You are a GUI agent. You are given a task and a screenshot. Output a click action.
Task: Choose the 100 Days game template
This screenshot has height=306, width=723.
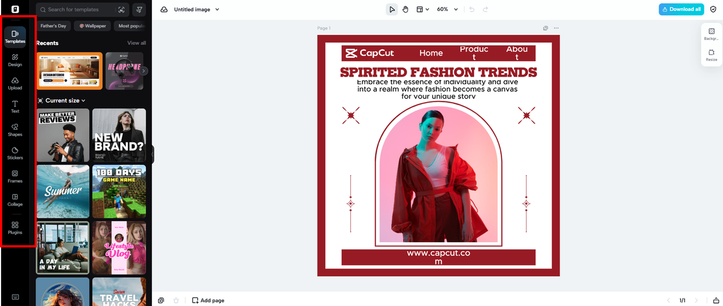119,192
